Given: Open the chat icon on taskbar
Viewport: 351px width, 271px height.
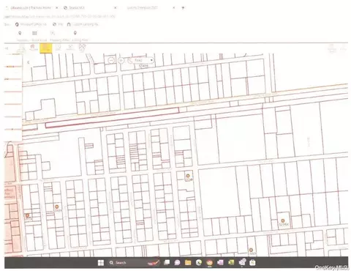Looking at the screenshot, I should (x=177, y=263).
